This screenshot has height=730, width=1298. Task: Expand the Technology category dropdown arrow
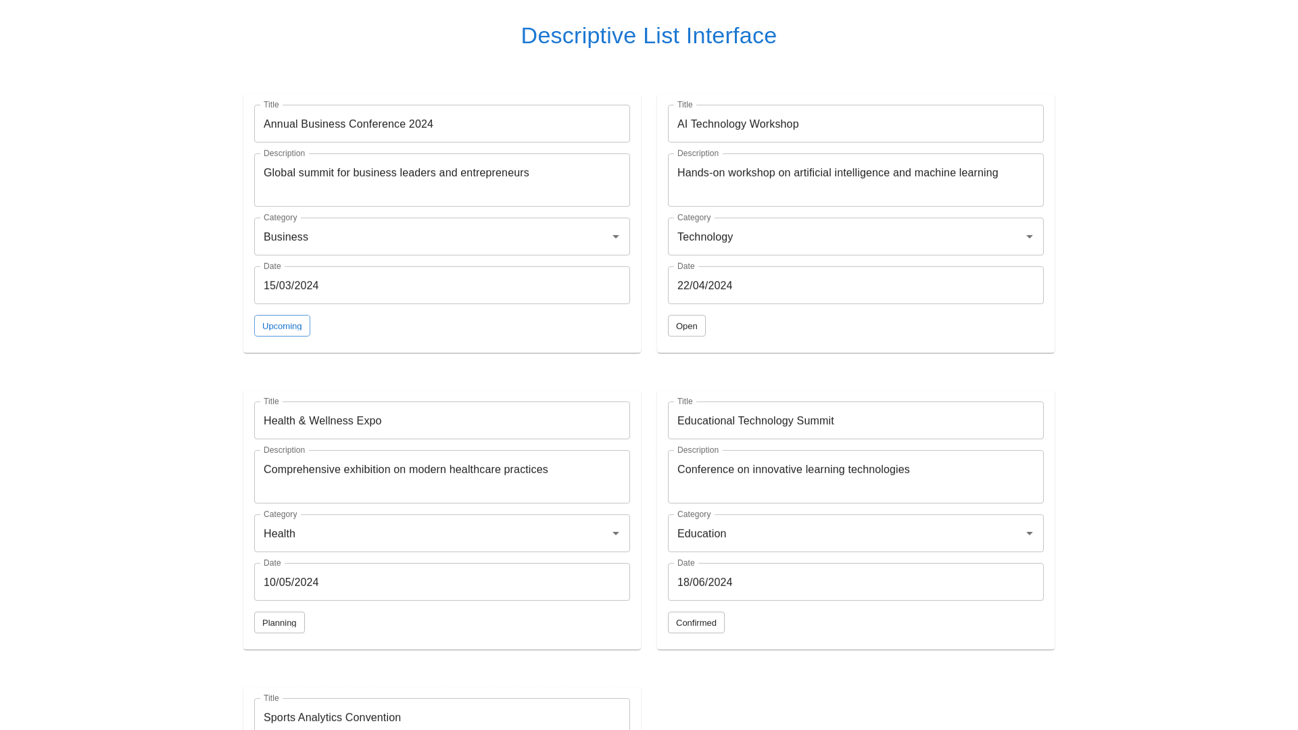point(1029,237)
